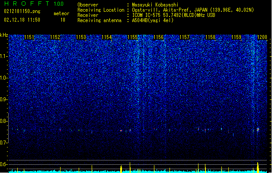Viewport: 272px width, 173px height.
Task: Select the 1.0.0 version number
Action: click(x=58, y=4)
